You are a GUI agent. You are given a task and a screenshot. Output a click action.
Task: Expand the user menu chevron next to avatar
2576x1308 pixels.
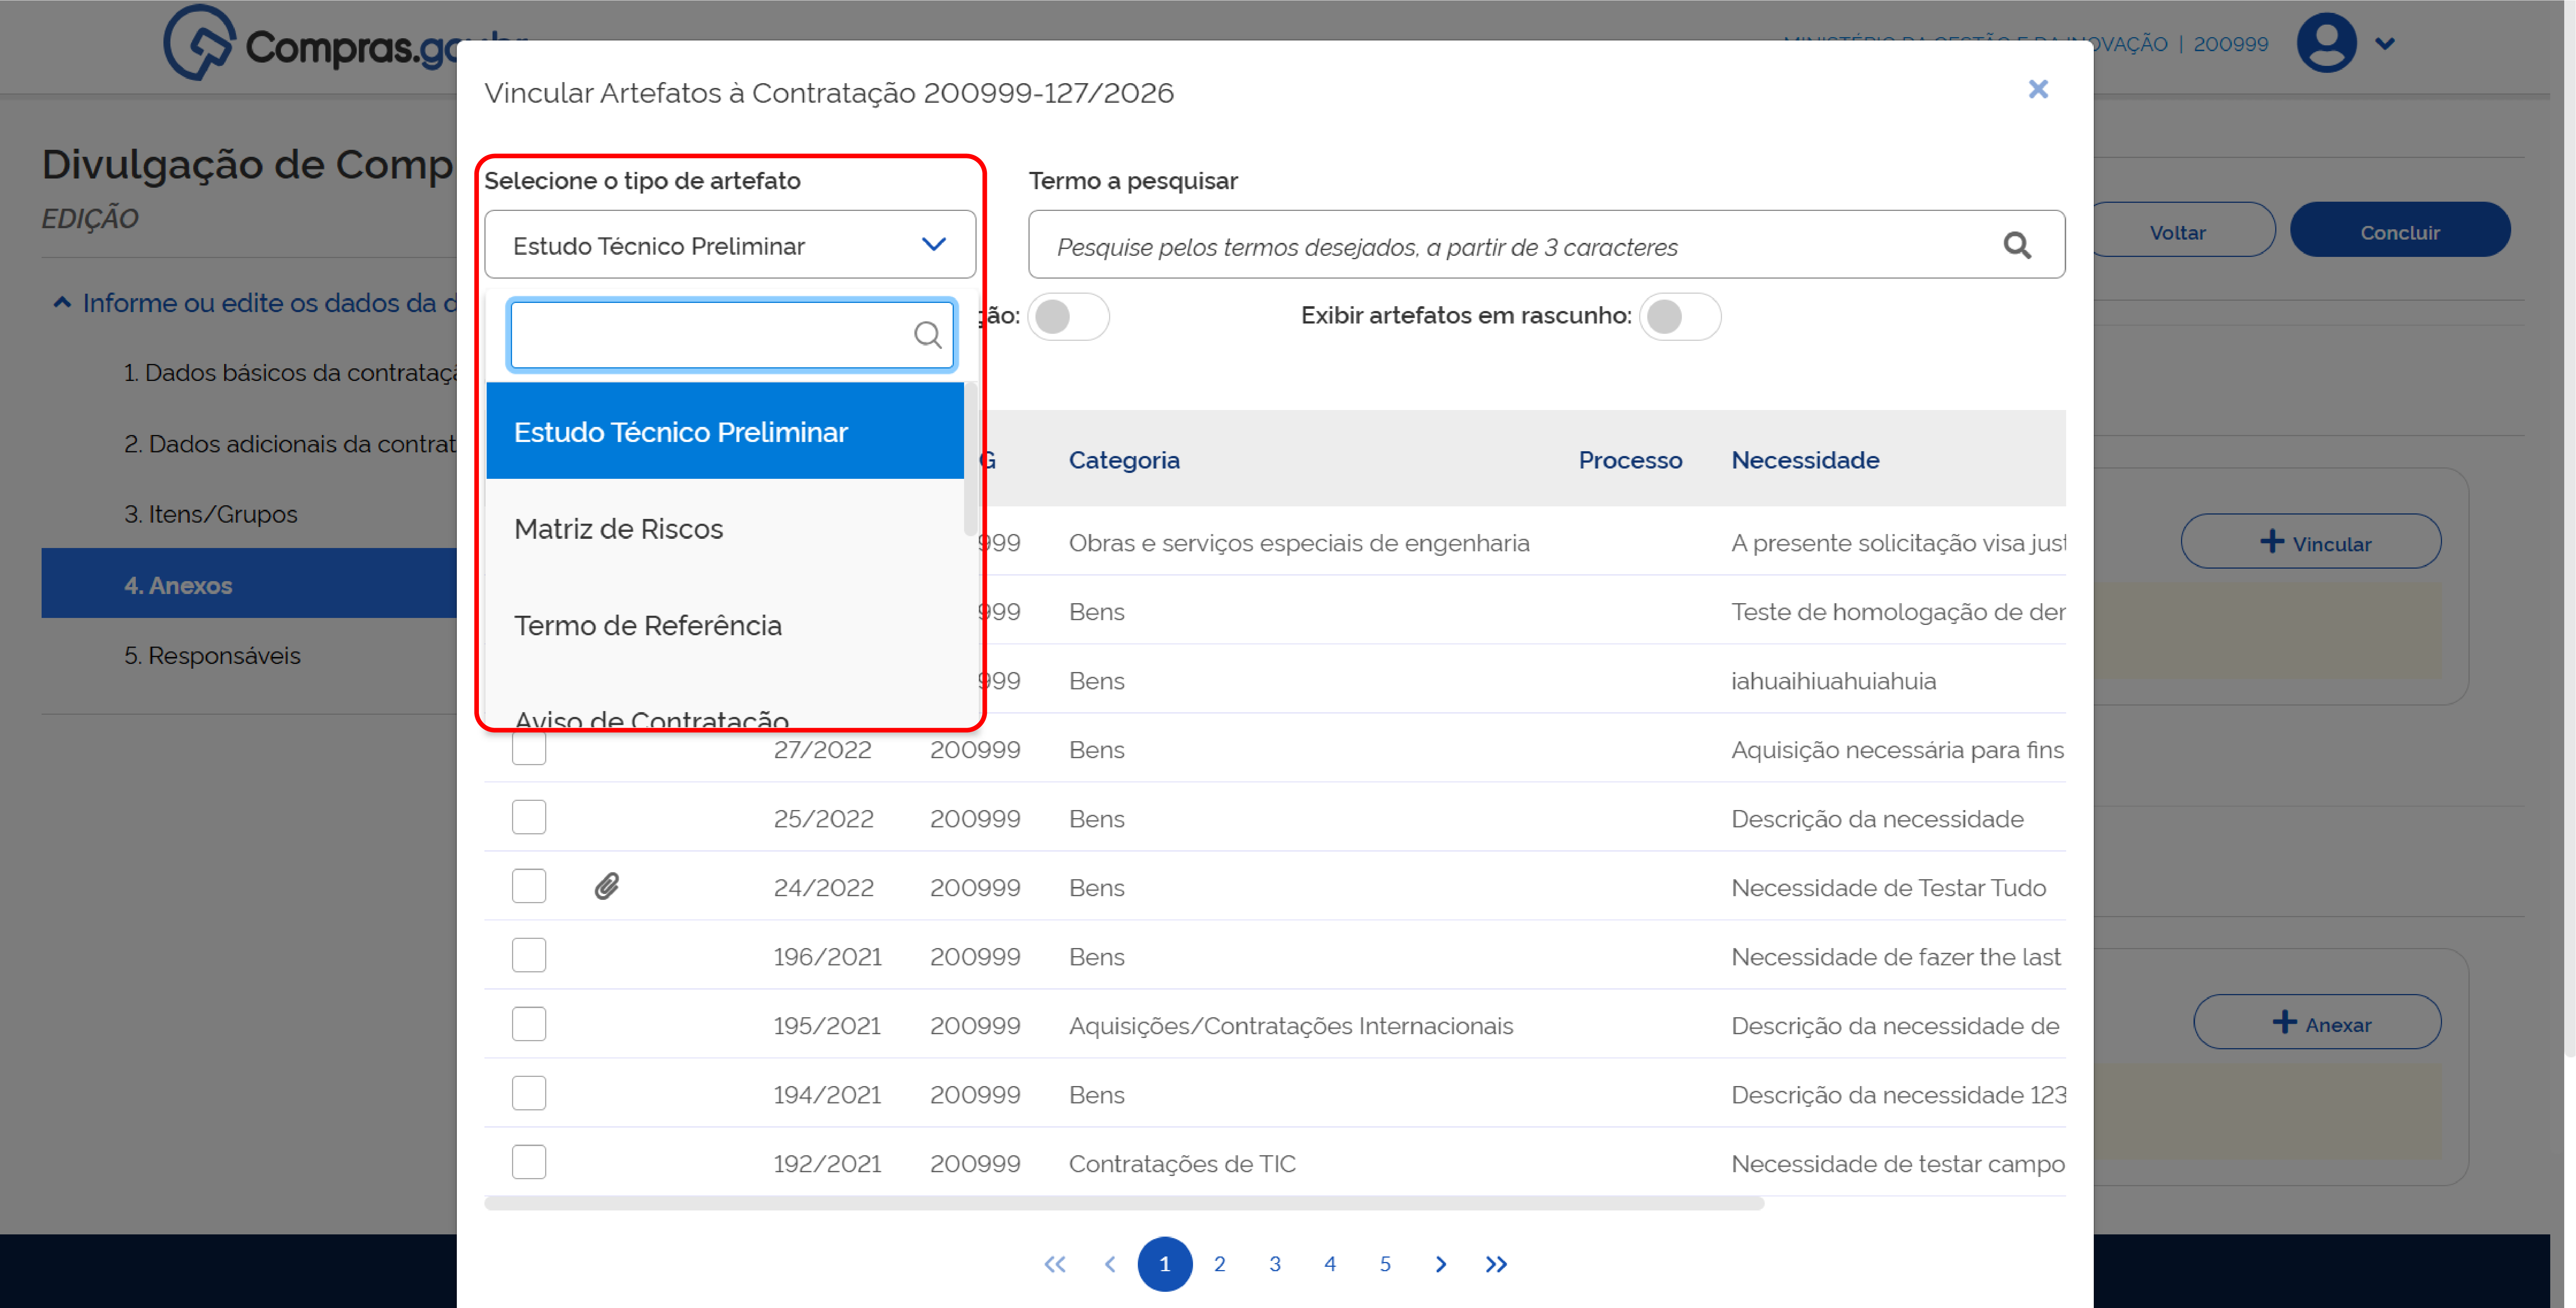click(x=2385, y=44)
